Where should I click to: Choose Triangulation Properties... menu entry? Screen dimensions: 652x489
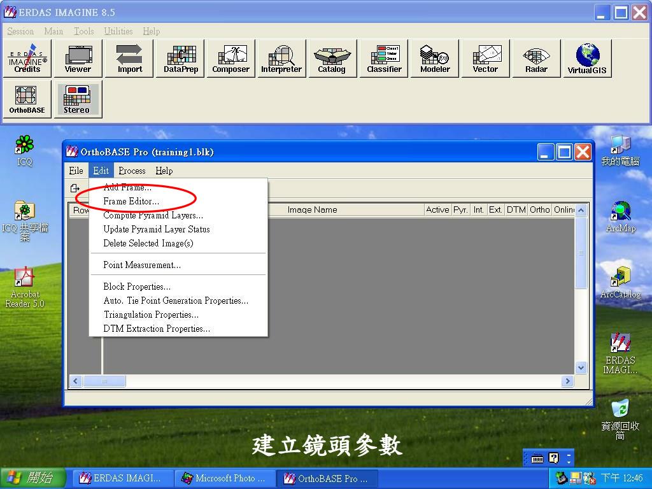[178, 315]
